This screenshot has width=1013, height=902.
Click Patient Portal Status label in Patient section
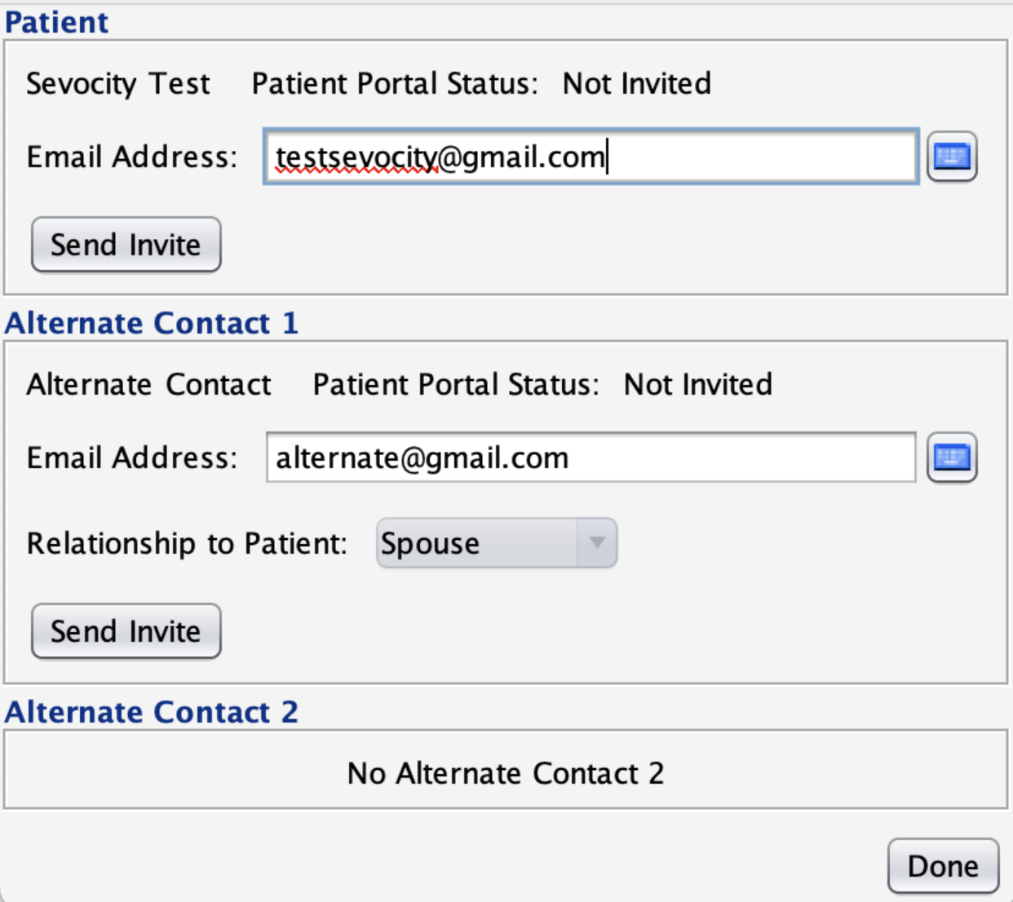(395, 83)
